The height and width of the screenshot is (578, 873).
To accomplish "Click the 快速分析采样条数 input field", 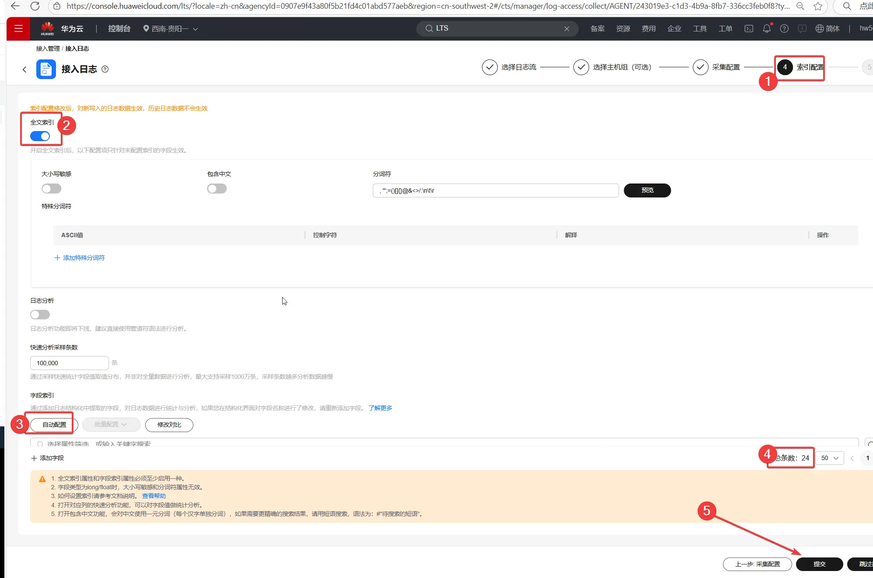I will pyautogui.click(x=69, y=363).
